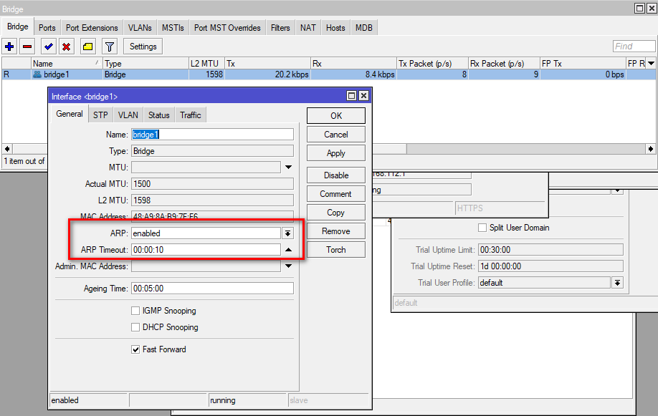Click the blue checkmark Enable icon
Image resolution: width=658 pixels, height=416 pixels.
point(49,47)
